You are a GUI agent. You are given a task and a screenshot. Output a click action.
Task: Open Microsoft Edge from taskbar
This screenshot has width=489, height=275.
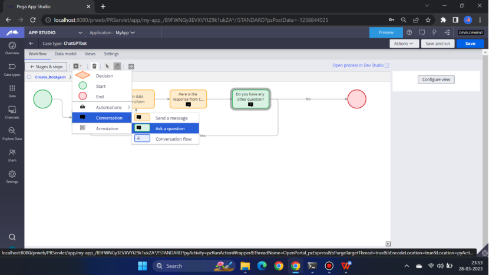pyautogui.click(x=262, y=266)
